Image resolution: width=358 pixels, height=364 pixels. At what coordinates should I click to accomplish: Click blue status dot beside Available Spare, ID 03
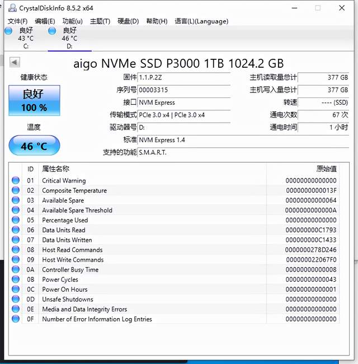16,200
